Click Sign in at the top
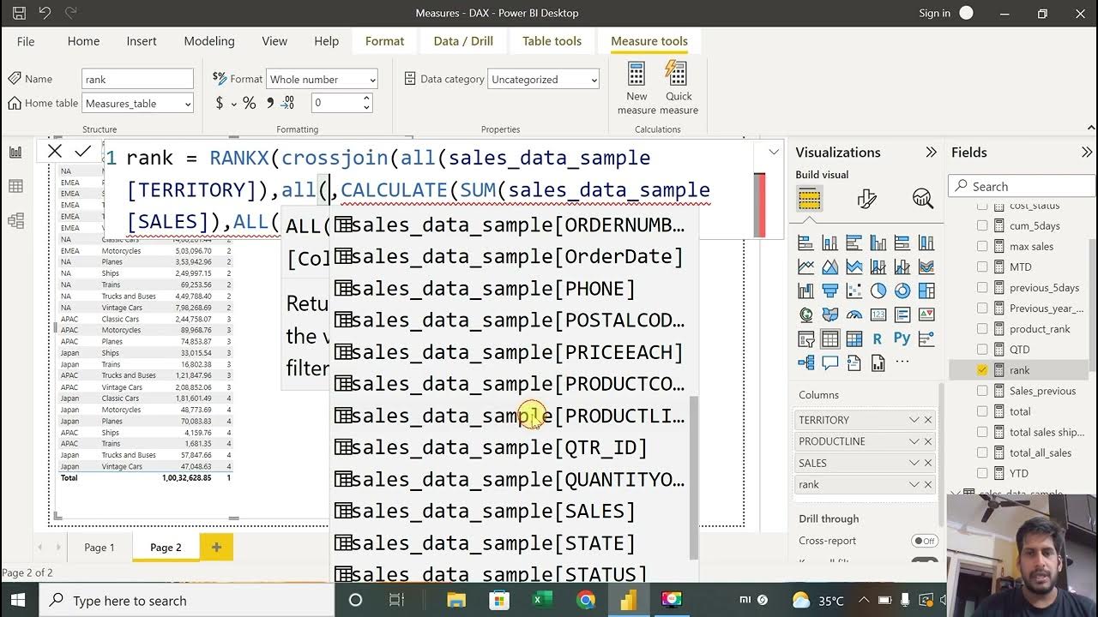The image size is (1098, 617). click(934, 13)
